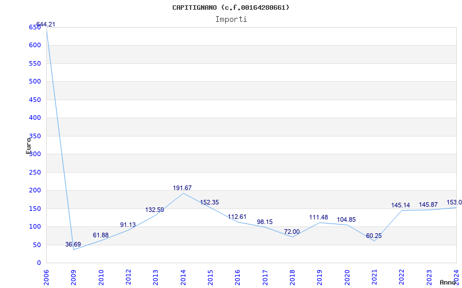Click the 152.35 data label

tap(210, 202)
